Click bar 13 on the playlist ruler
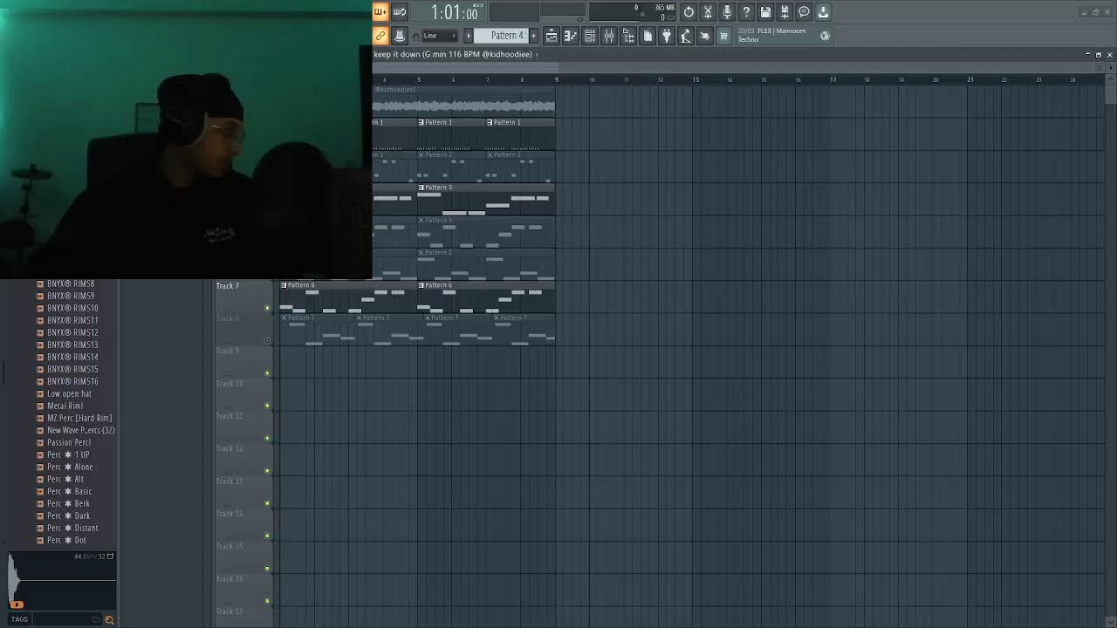This screenshot has width=1117, height=628. pyautogui.click(x=696, y=80)
